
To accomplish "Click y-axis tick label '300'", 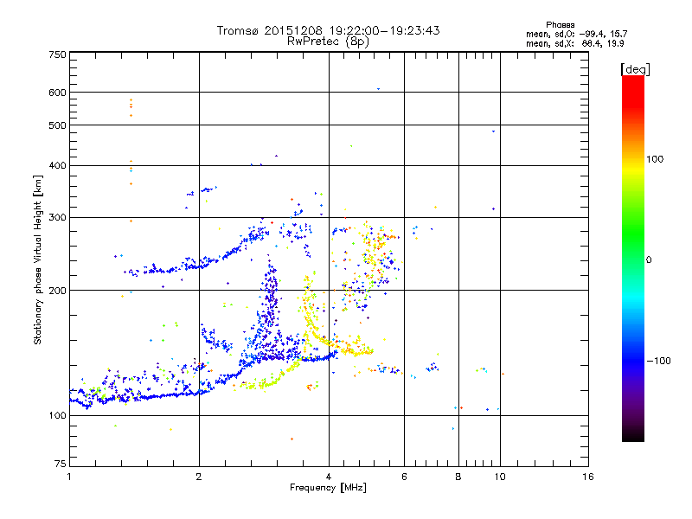I will [x=58, y=218].
